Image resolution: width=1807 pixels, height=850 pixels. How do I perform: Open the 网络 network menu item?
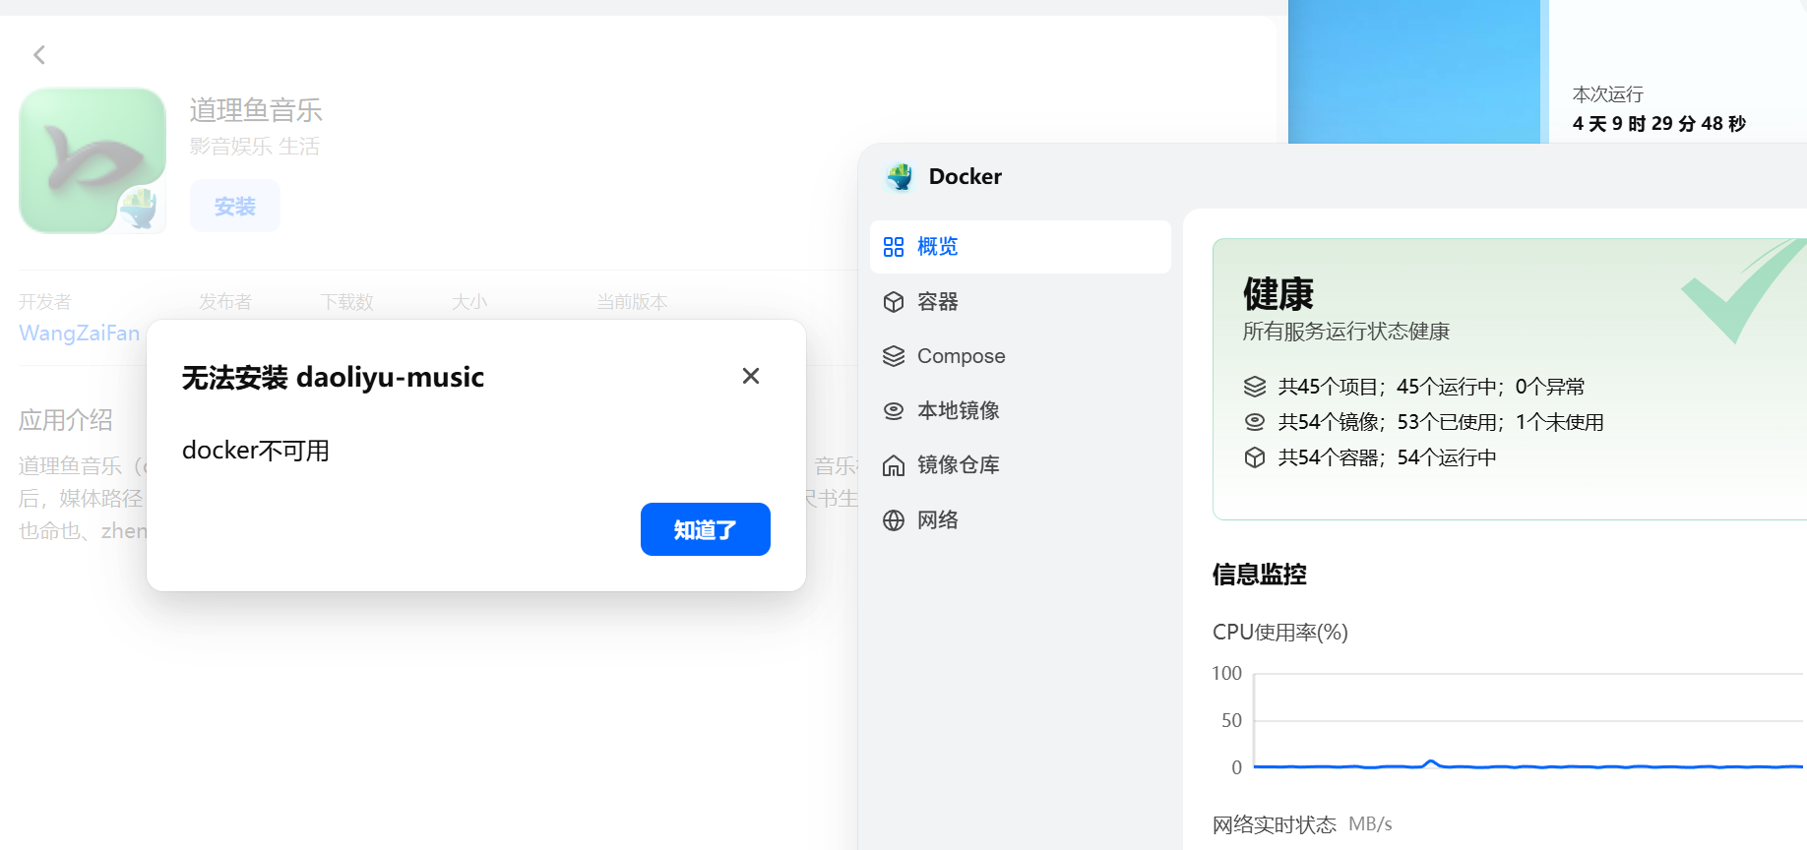(1021, 520)
